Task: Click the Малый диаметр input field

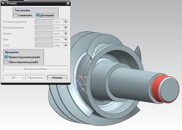Action: 44,27
